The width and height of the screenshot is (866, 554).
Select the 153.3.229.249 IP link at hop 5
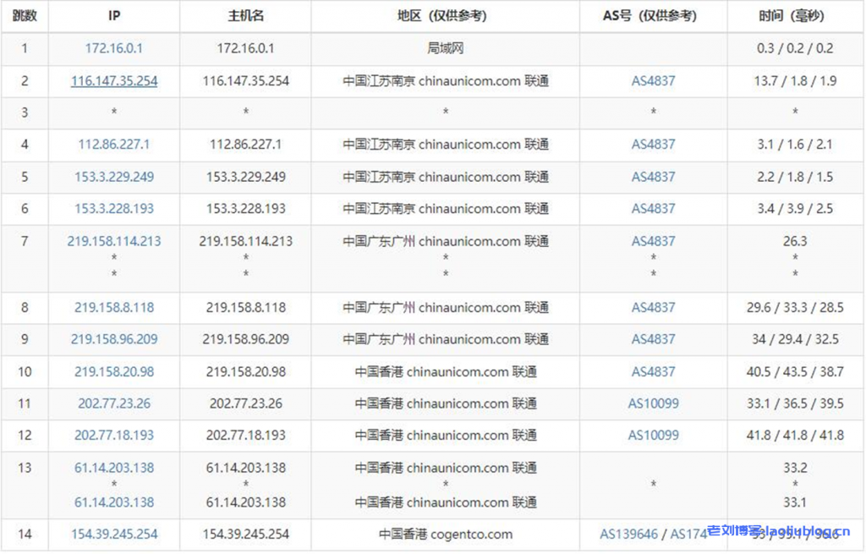113,177
